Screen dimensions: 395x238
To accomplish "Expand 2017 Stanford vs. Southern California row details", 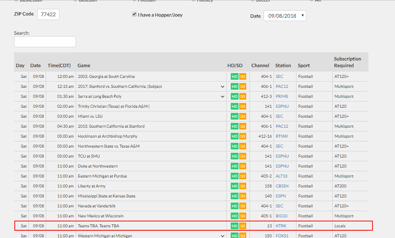I will (223, 87).
